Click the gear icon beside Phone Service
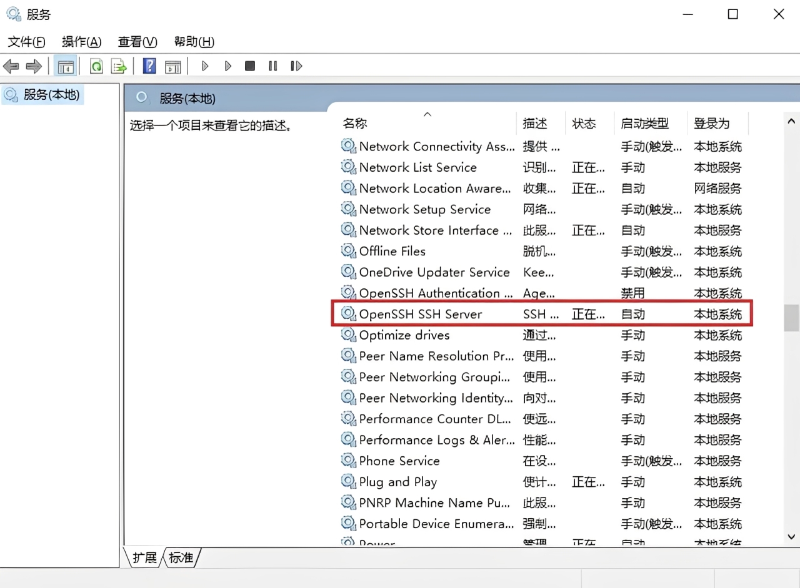Viewport: 800px width, 588px height. coord(348,461)
